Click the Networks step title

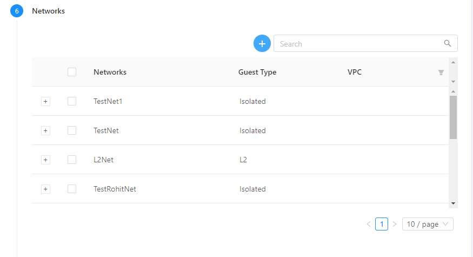(49, 11)
